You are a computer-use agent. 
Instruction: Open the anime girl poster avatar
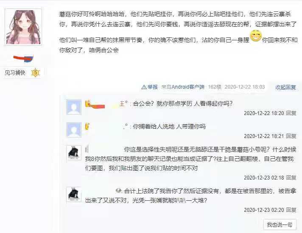tap(23, 27)
